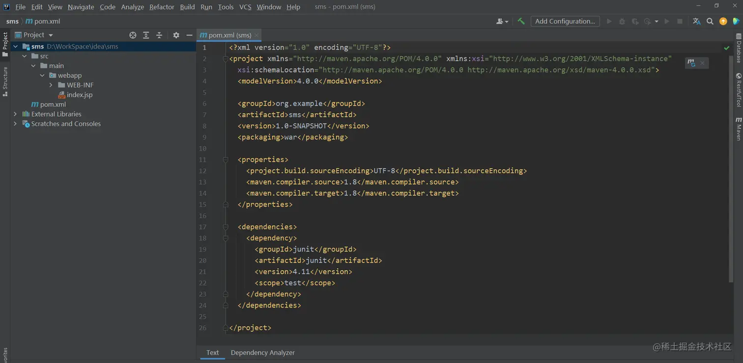This screenshot has height=363, width=743.
Task: Expand External Libraries node
Action: [15, 114]
